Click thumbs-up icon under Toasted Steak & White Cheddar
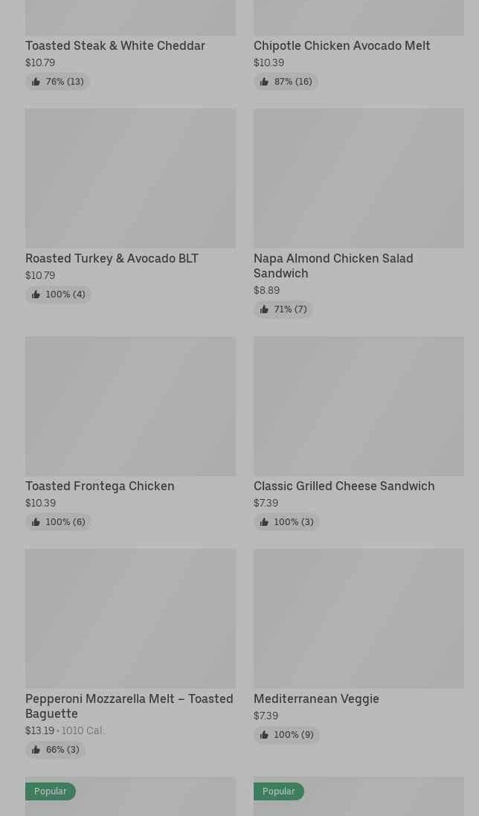Screen dimensions: 479x816 point(36,82)
